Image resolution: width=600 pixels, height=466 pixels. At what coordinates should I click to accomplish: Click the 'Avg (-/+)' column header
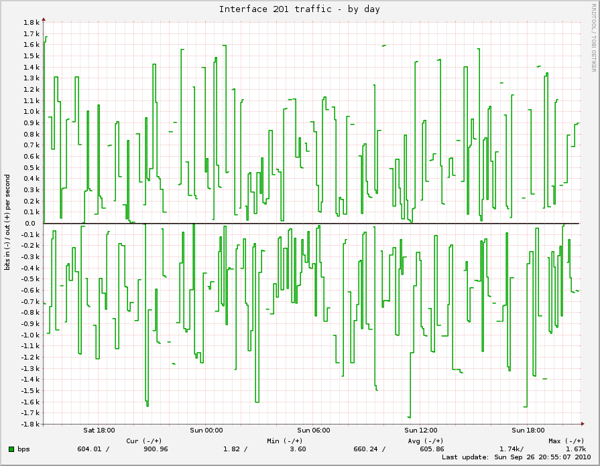(426, 441)
